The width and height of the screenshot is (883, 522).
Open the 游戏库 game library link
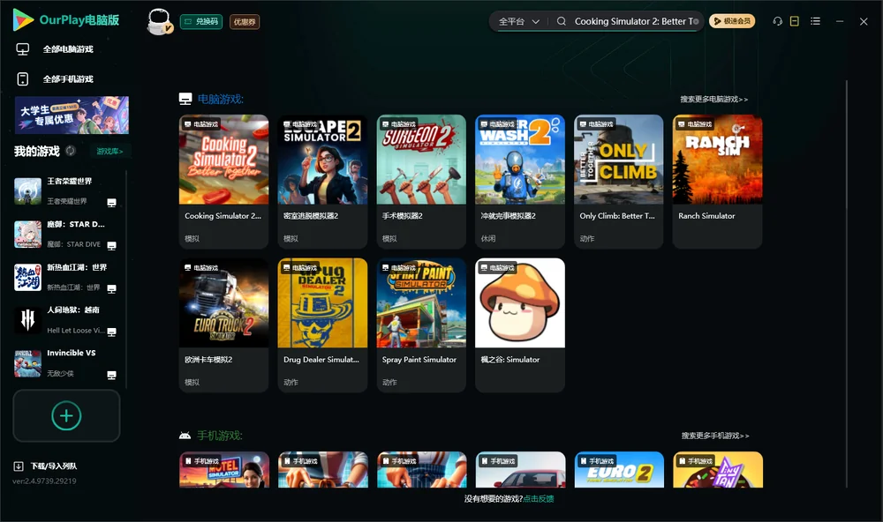tap(109, 151)
